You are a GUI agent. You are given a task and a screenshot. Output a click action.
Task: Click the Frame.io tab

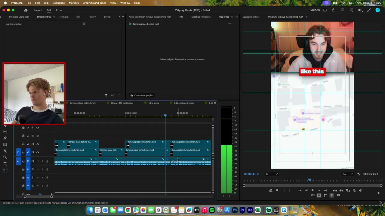coord(64,17)
